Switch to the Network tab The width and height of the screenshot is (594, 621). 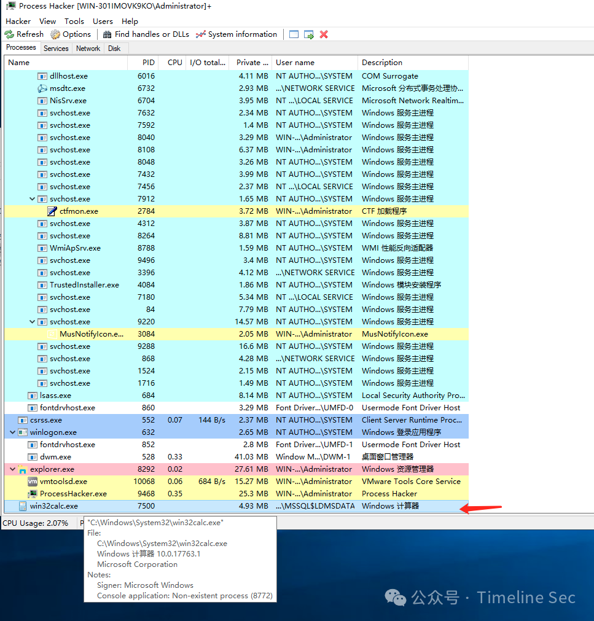(x=88, y=49)
